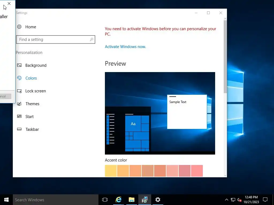Click the Lock screen icon

point(19,91)
